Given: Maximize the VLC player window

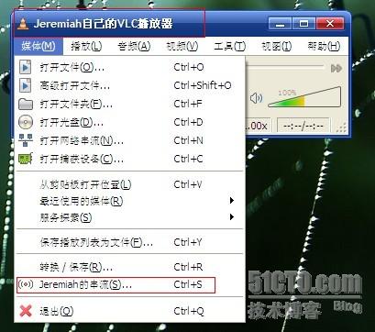Looking at the screenshot, I should tap(303, 24).
